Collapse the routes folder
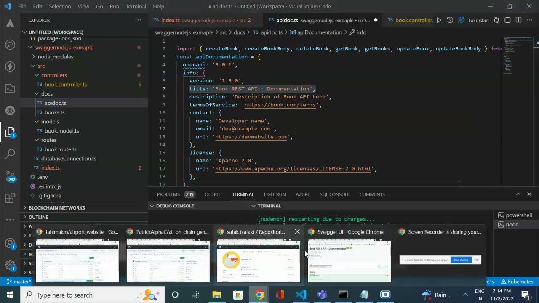Screen dimensions: 539x303 point(84,140)
